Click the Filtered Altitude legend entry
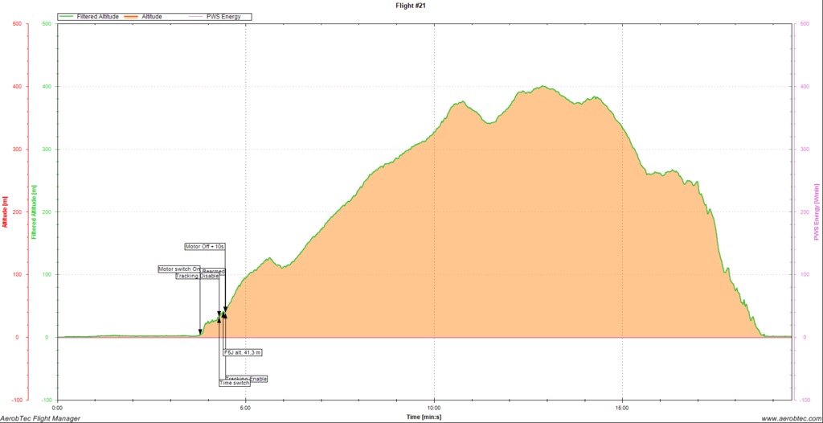Screen dimensions: 823x423 click(97, 16)
